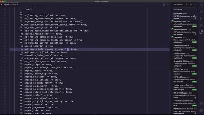Click the 'phpdoc_no_package' commented line

(x=39, y=86)
